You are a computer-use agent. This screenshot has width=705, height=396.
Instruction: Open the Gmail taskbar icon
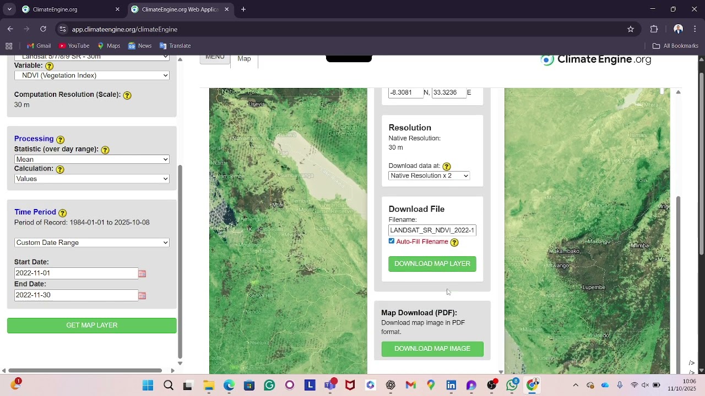click(x=410, y=385)
